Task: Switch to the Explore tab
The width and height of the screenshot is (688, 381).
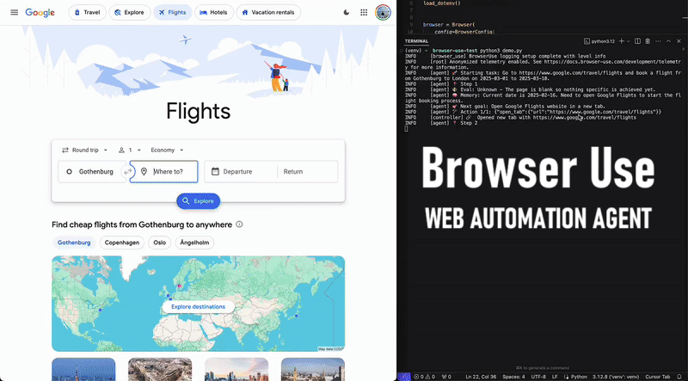Action: [130, 12]
